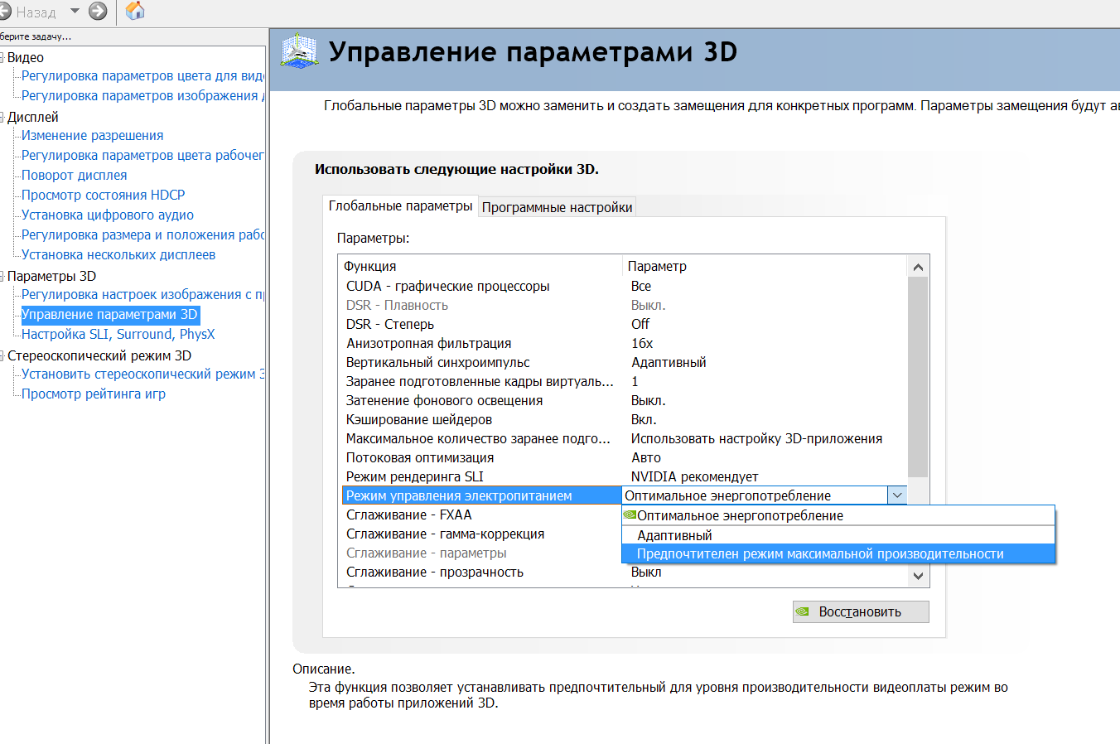Choose Предпочтителен режим максимальной производительности option
Viewport: 1120px width, 744px height.
point(838,554)
